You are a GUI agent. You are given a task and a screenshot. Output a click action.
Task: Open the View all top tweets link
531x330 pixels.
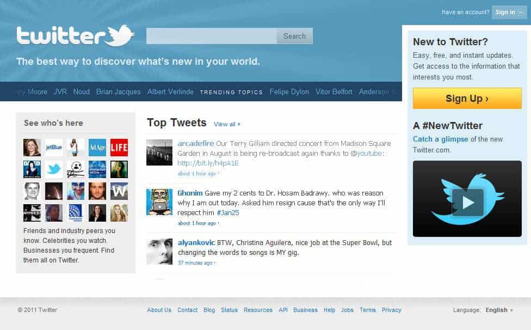(227, 124)
